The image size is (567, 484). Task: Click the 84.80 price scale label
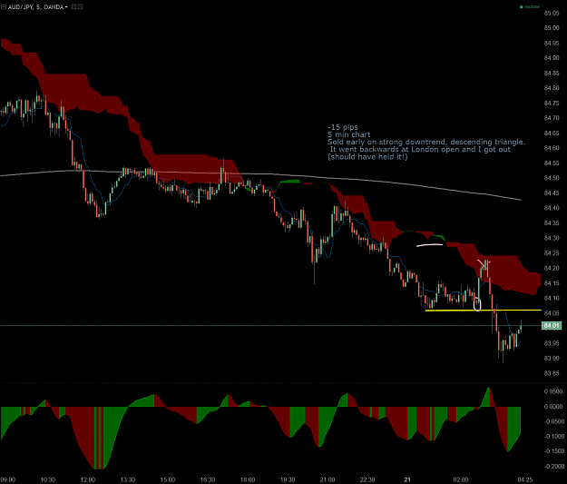(x=552, y=88)
